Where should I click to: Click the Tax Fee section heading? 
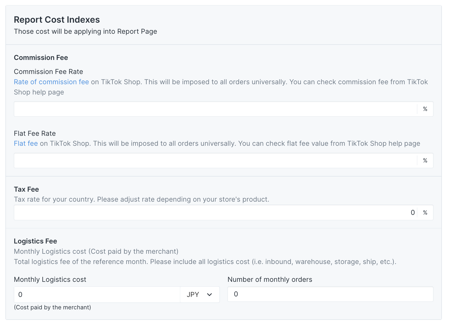pos(26,189)
